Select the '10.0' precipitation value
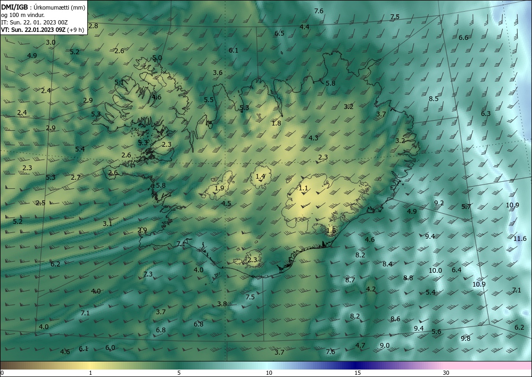This screenshot has height=377, width=532. point(435,271)
